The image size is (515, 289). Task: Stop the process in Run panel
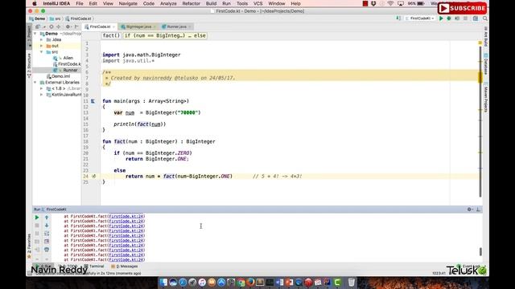tap(37, 226)
